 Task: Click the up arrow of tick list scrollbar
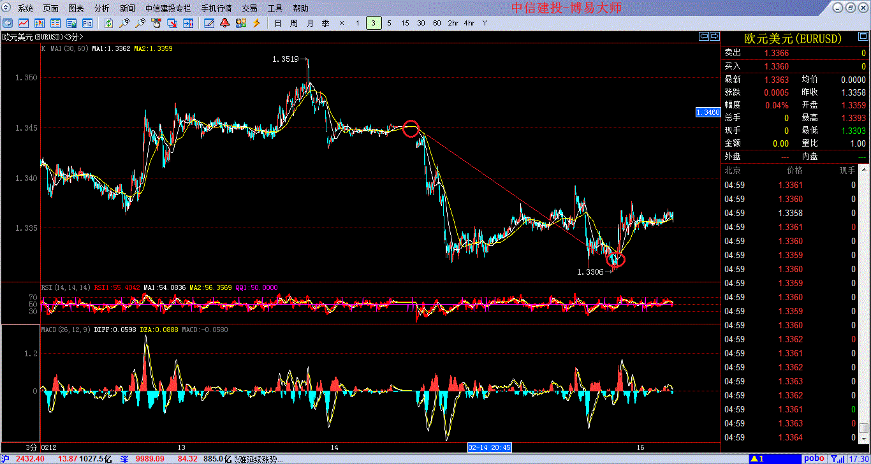click(x=863, y=170)
